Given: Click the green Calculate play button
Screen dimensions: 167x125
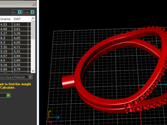Looking at the screenshot, I should tap(8, 95).
